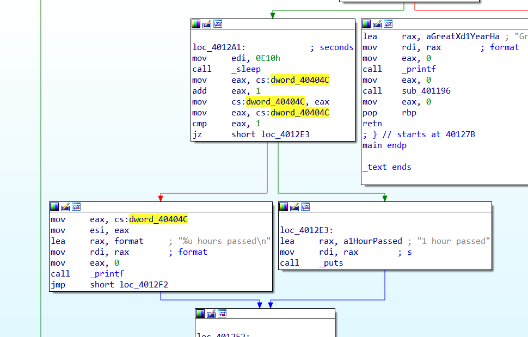Select the 0E10h operand

268,58
